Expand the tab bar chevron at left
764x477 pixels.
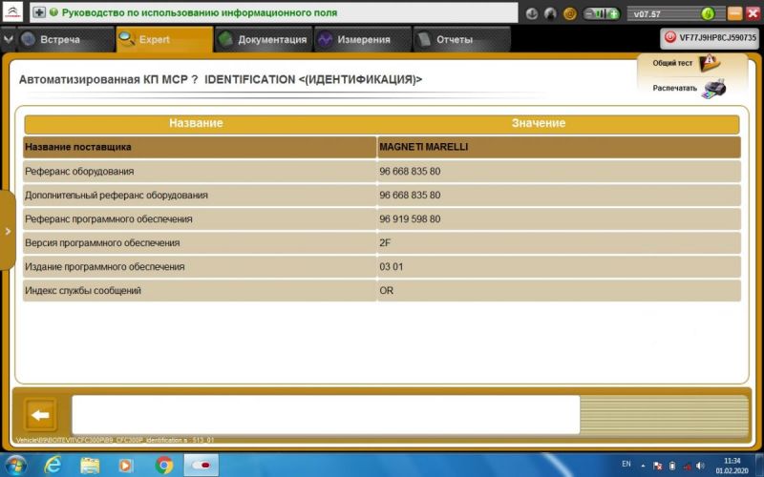click(x=9, y=40)
